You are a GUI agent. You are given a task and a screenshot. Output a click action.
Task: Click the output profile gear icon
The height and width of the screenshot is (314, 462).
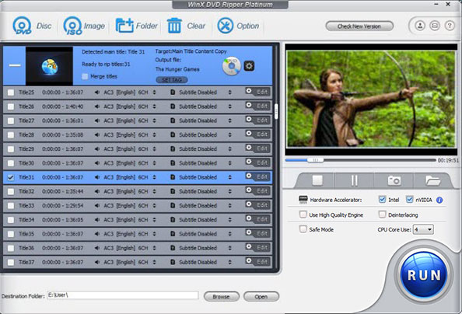point(249,66)
